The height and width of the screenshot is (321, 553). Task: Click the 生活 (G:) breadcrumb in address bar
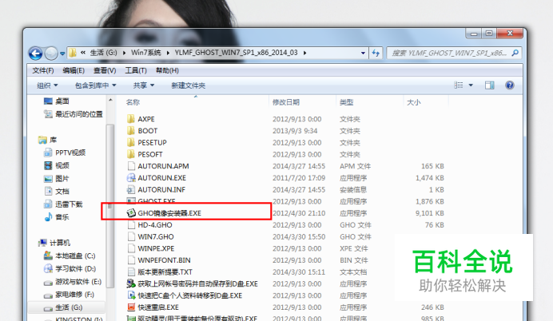[x=103, y=53]
